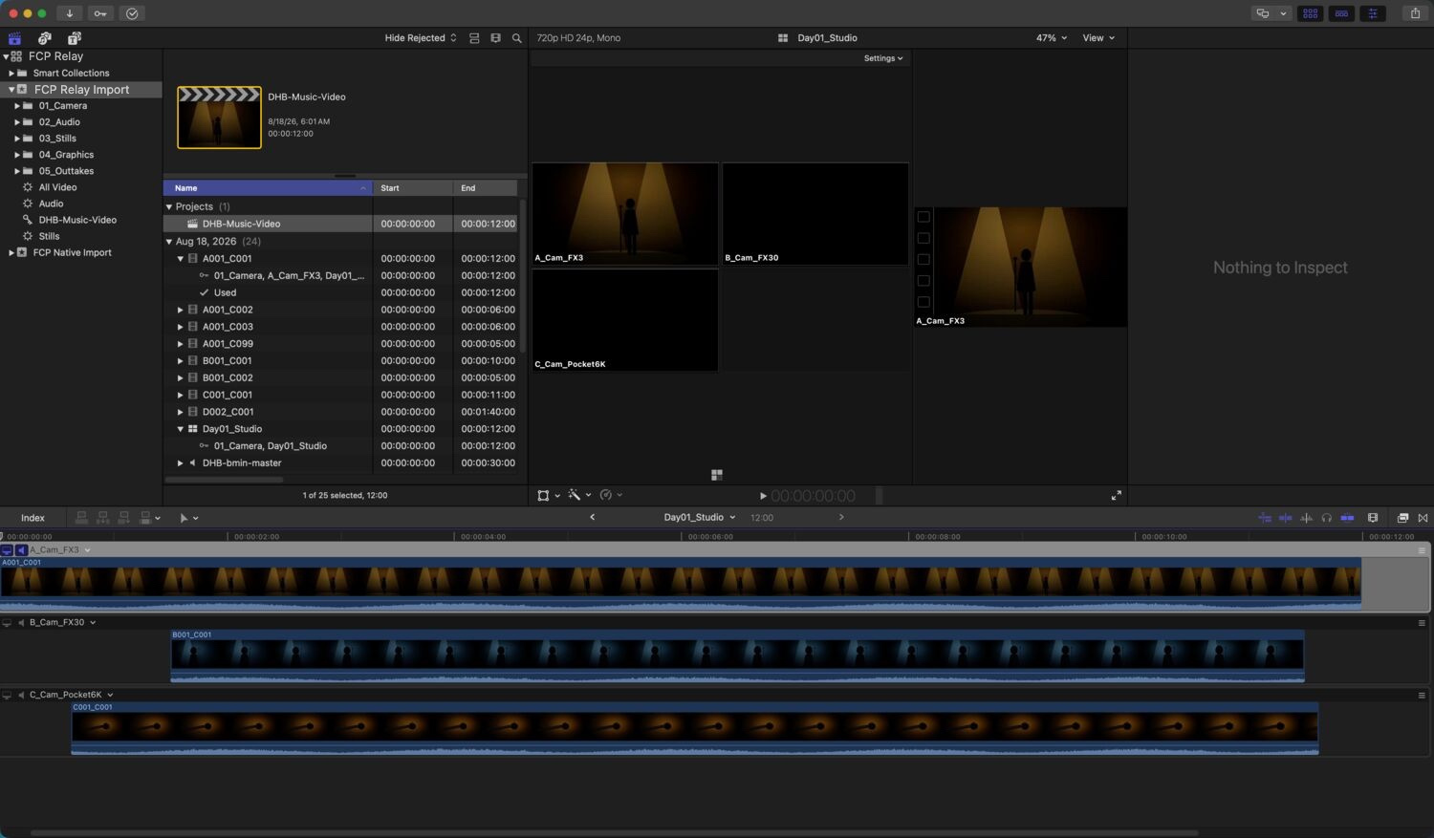This screenshot has height=838, width=1434.
Task: Open the Keyword Editor key icon
Action: point(100,13)
